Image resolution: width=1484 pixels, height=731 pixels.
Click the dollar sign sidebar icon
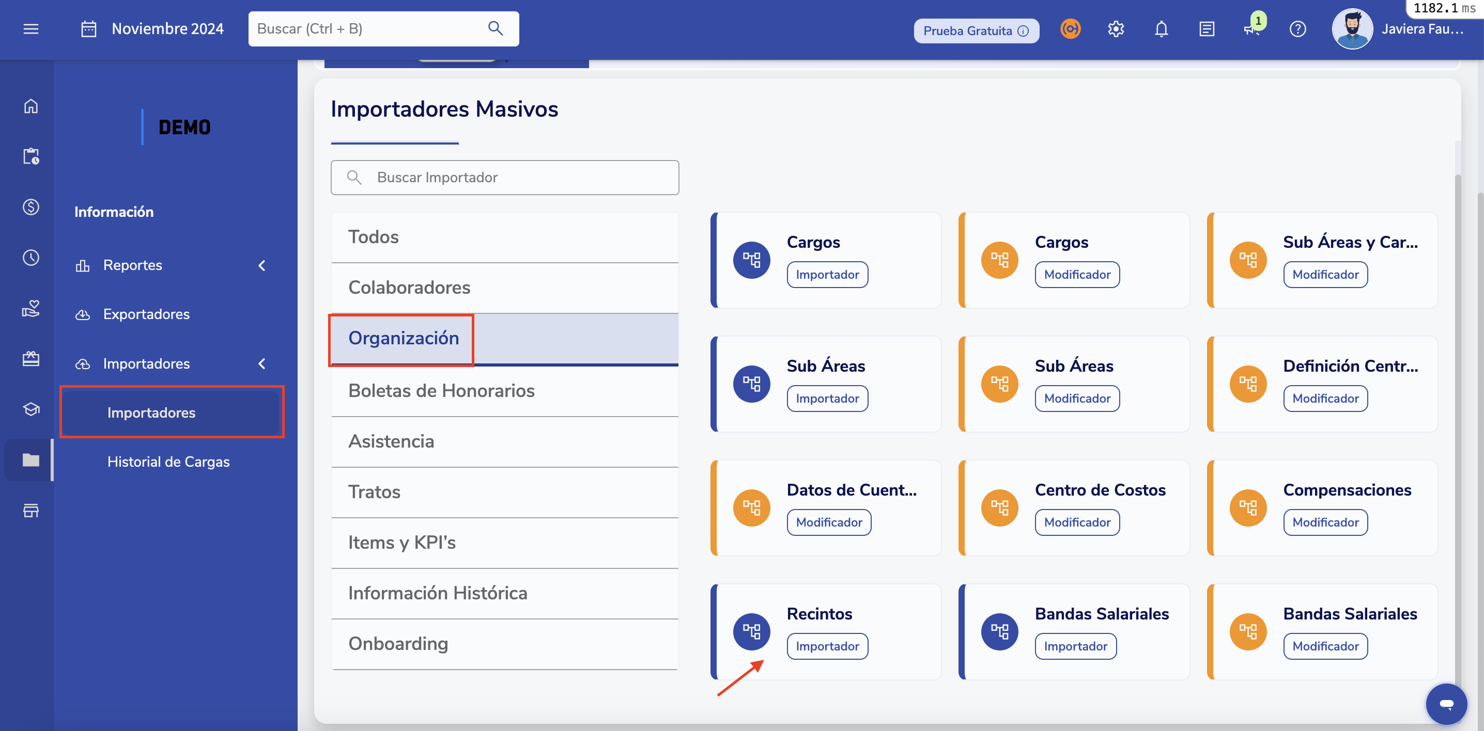(x=31, y=206)
